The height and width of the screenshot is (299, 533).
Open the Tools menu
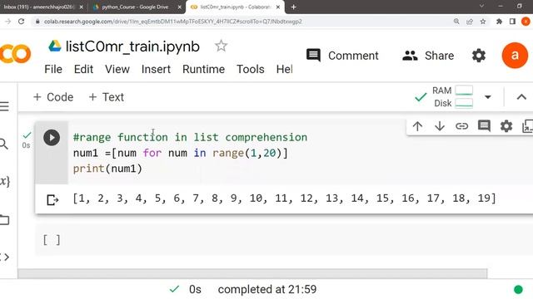coord(251,69)
